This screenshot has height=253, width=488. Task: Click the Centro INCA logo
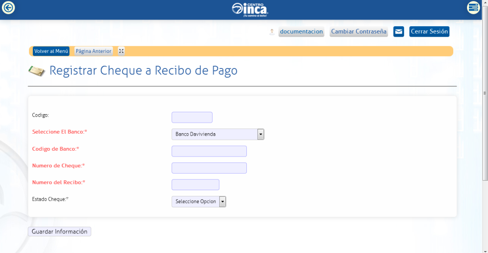click(250, 9)
